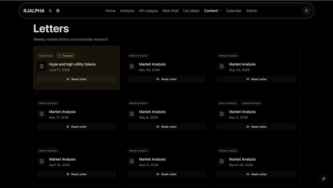Read Letter for May 17, 2026
The width and height of the screenshot is (333, 188).
(77, 127)
